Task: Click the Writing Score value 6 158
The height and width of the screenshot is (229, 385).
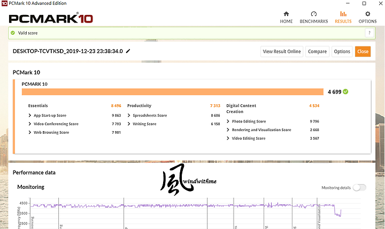Action: point(215,124)
